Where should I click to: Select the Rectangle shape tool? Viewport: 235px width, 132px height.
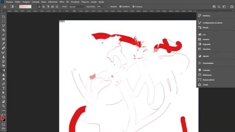pyautogui.click(x=3, y=97)
